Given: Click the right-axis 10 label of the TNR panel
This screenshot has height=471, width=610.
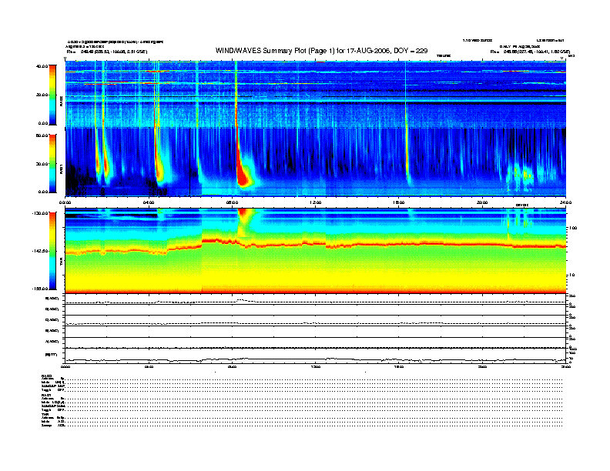Looking at the screenshot, I should tap(571, 276).
